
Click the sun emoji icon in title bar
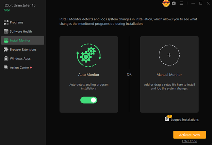click(x=166, y=3)
